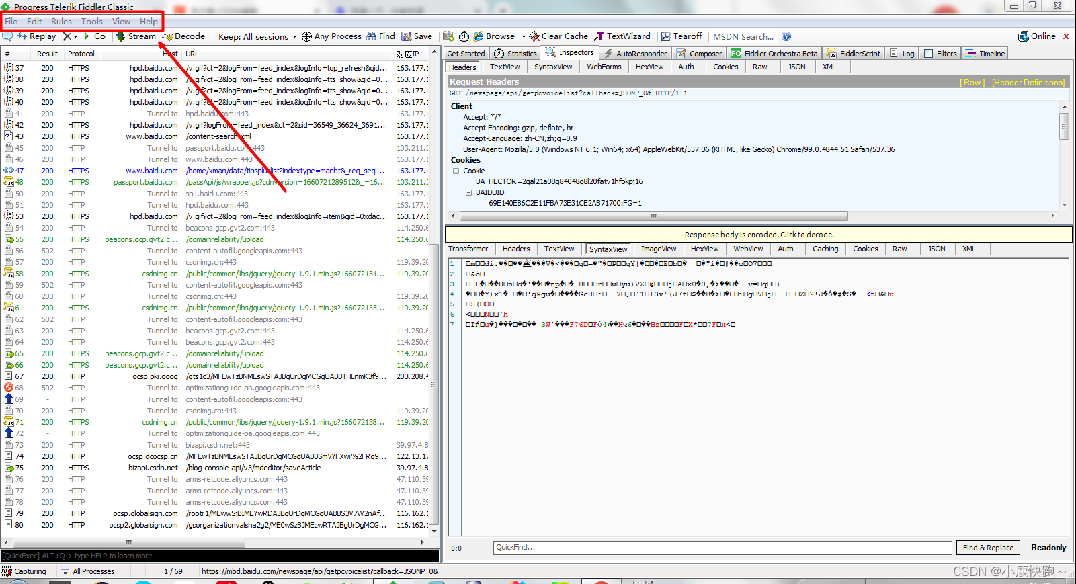Click the QuickExec command box
The width and height of the screenshot is (1076, 584).
(x=220, y=556)
